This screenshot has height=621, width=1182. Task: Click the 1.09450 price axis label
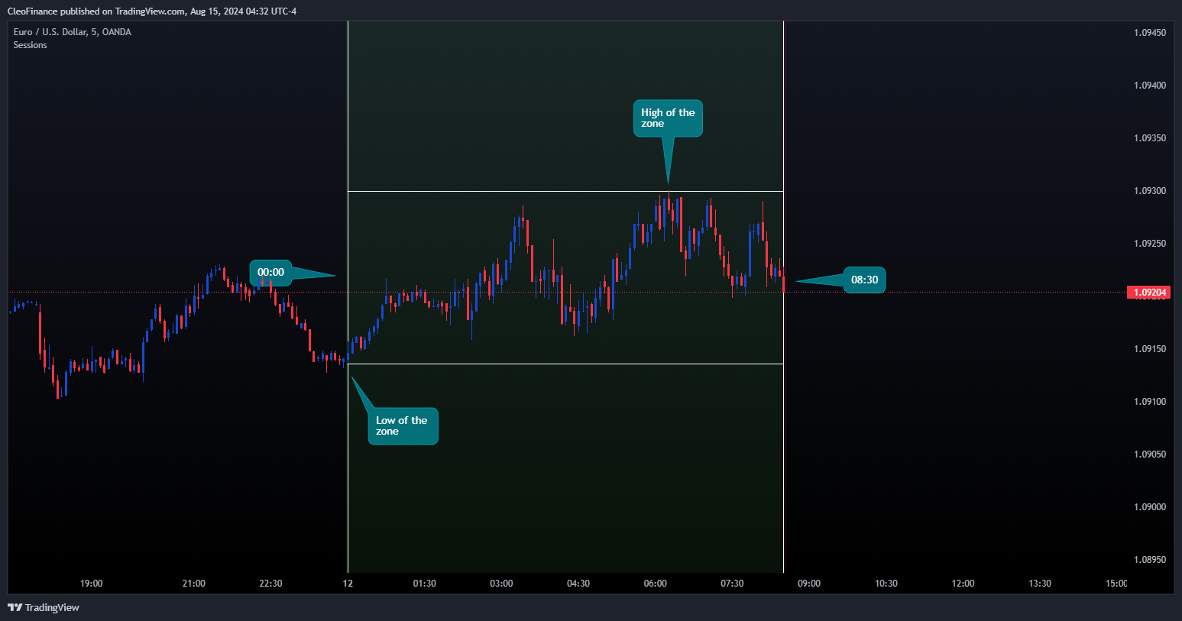point(1150,33)
